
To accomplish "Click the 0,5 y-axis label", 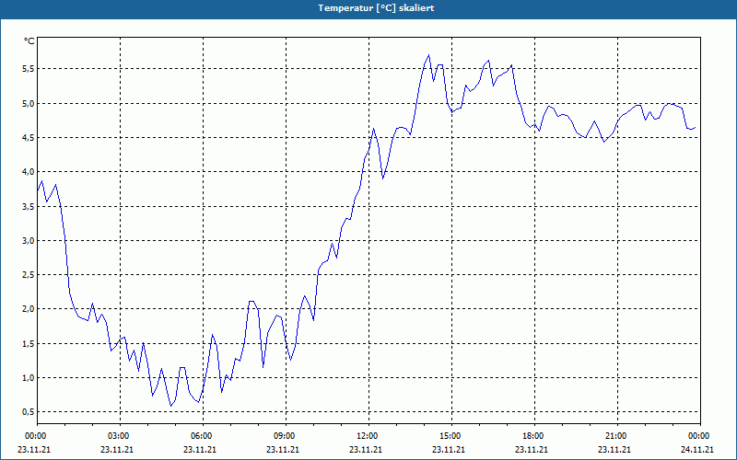I will [x=29, y=412].
